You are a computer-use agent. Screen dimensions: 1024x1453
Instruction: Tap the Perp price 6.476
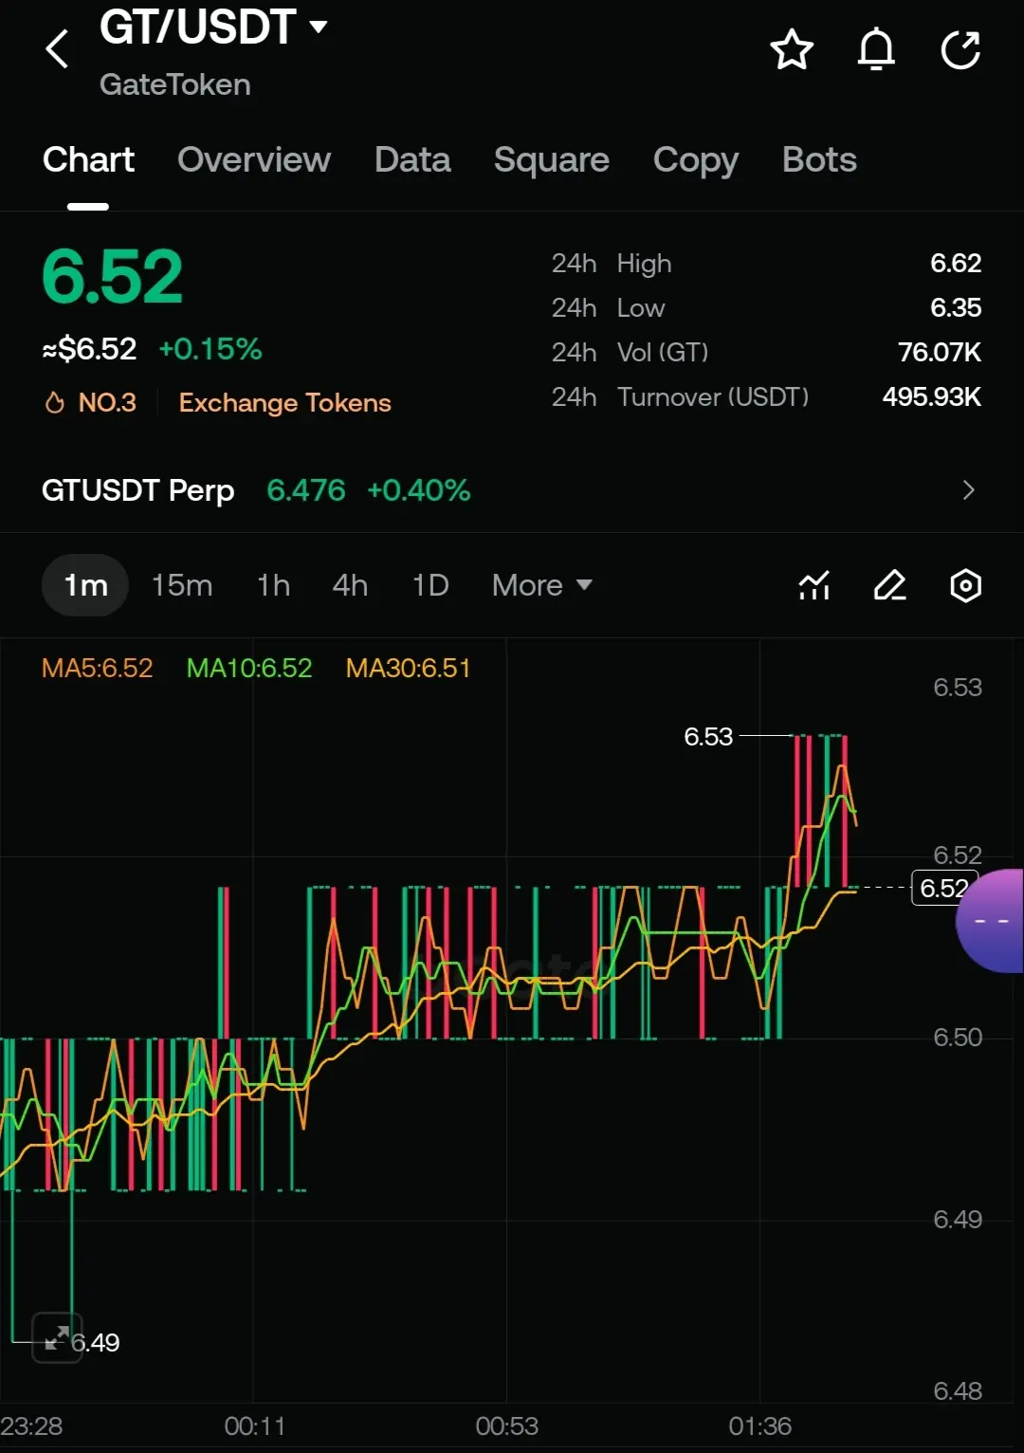[306, 490]
